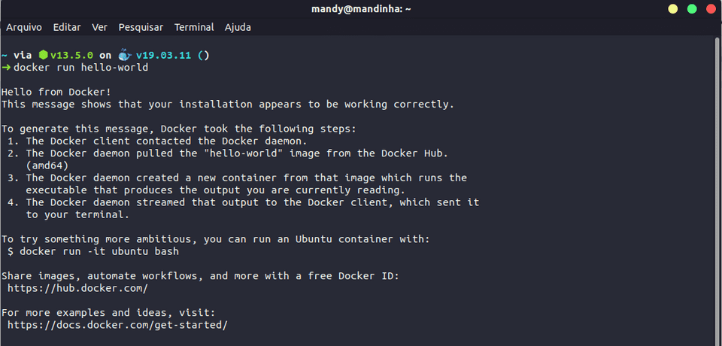This screenshot has height=346, width=722.
Task: Open the Pesquisar menu
Action: 141,27
